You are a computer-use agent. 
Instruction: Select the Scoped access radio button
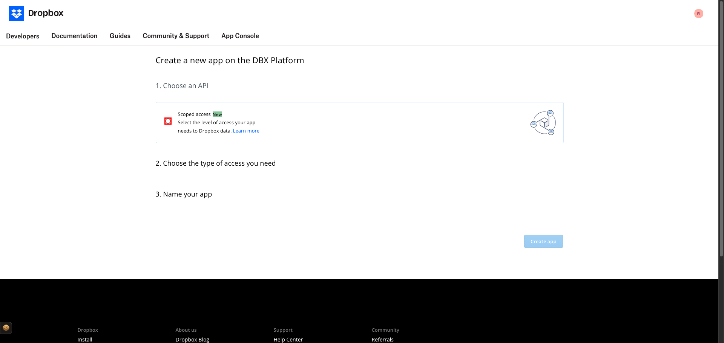tap(168, 121)
